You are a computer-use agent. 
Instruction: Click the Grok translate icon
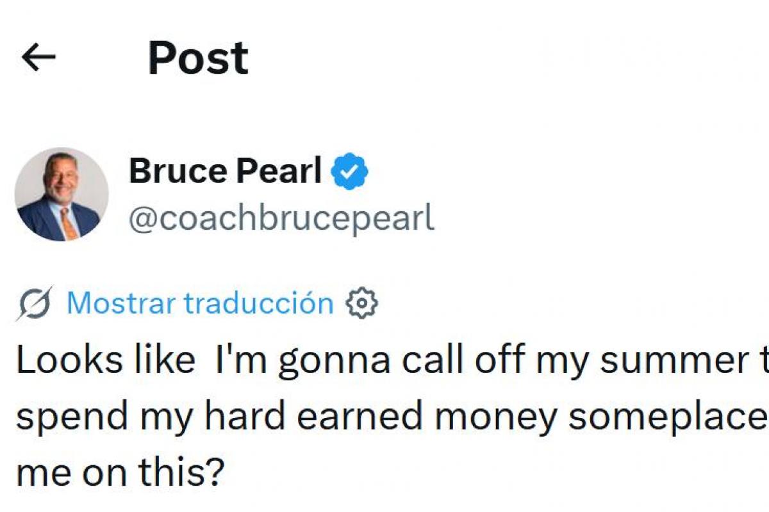(x=33, y=303)
